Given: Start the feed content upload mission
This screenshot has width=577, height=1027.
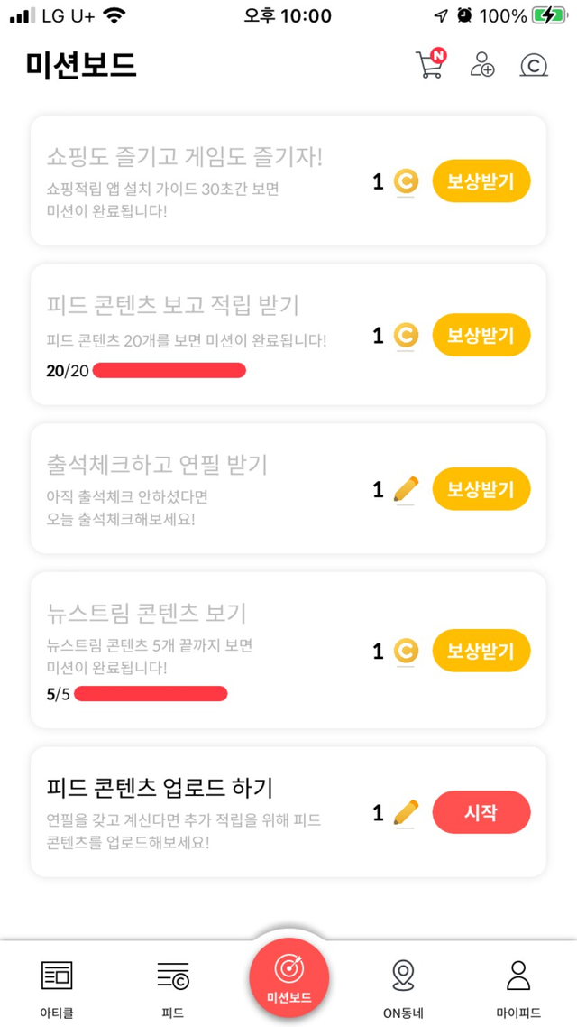Looking at the screenshot, I should [481, 812].
